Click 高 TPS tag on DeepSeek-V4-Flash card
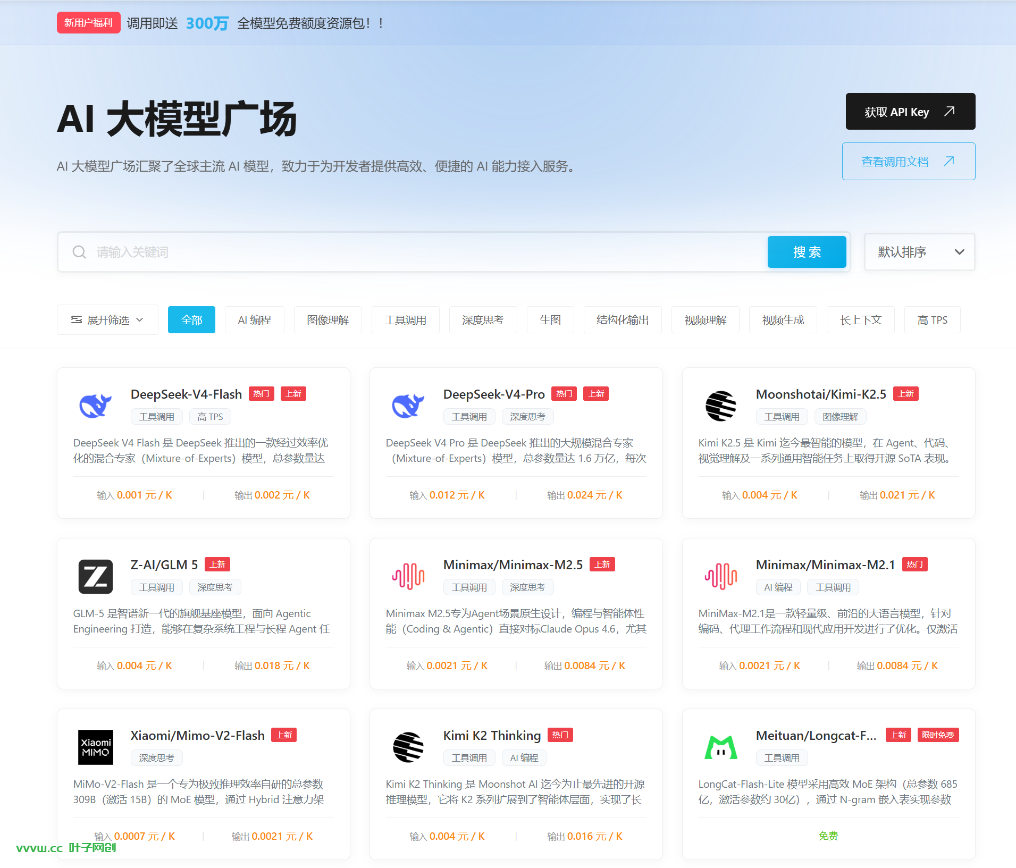Viewport: 1016px width, 868px height. (211, 417)
